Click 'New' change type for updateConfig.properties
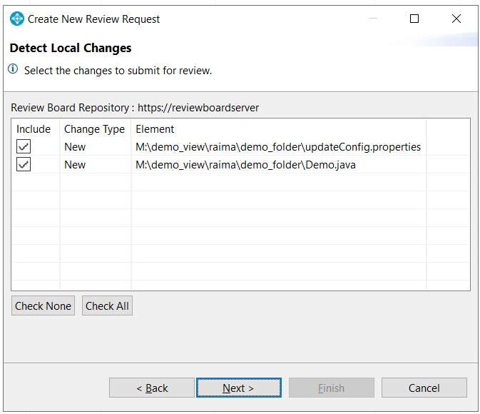 [75, 147]
